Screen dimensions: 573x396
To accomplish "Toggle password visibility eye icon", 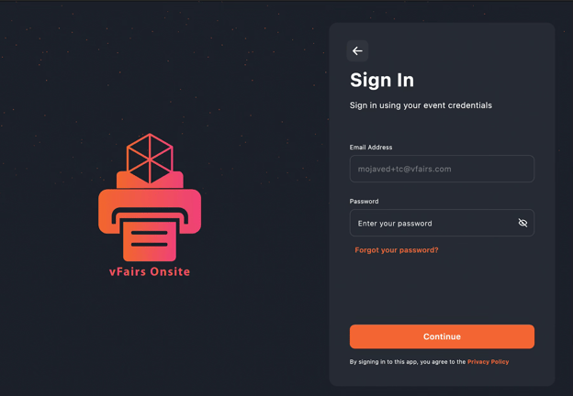I will point(522,223).
